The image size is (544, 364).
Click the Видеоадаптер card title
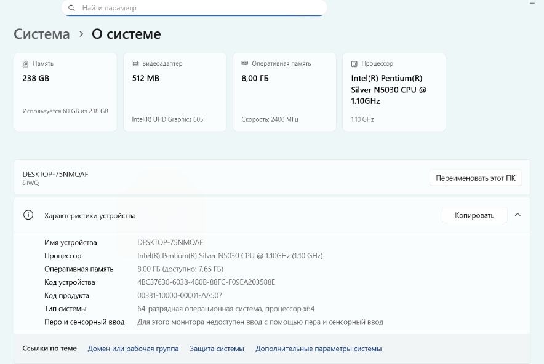tap(162, 63)
